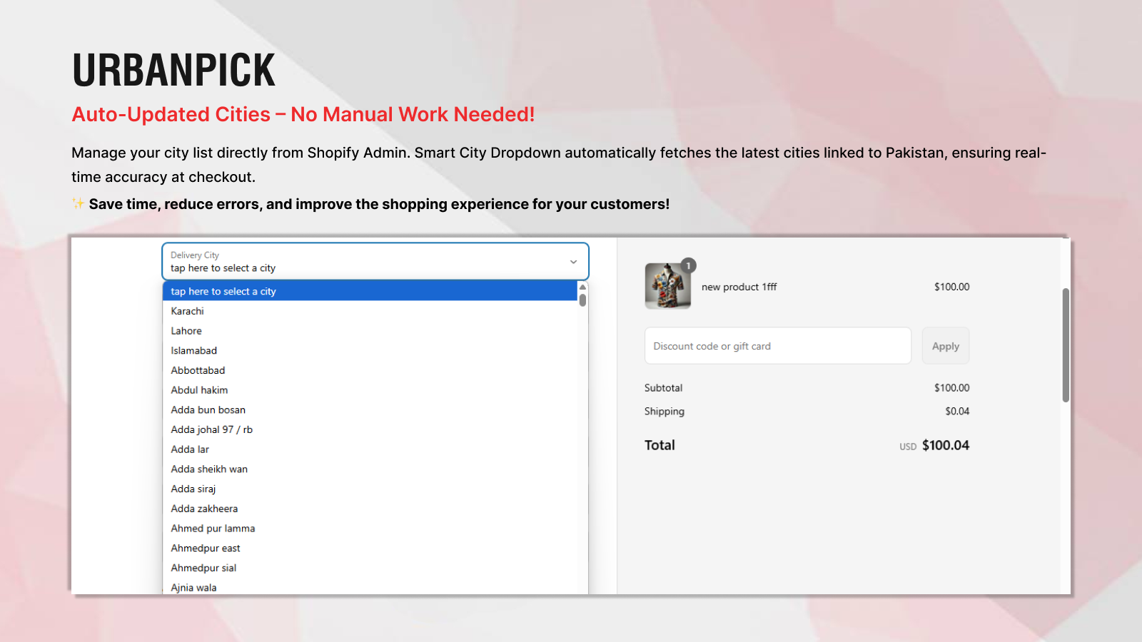Click inside the discount code field
Screen dimensions: 1142x642
click(777, 345)
